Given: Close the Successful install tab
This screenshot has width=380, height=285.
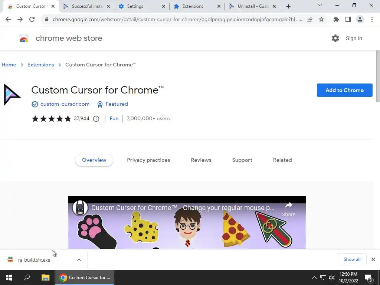Looking at the screenshot, I should (108, 6).
